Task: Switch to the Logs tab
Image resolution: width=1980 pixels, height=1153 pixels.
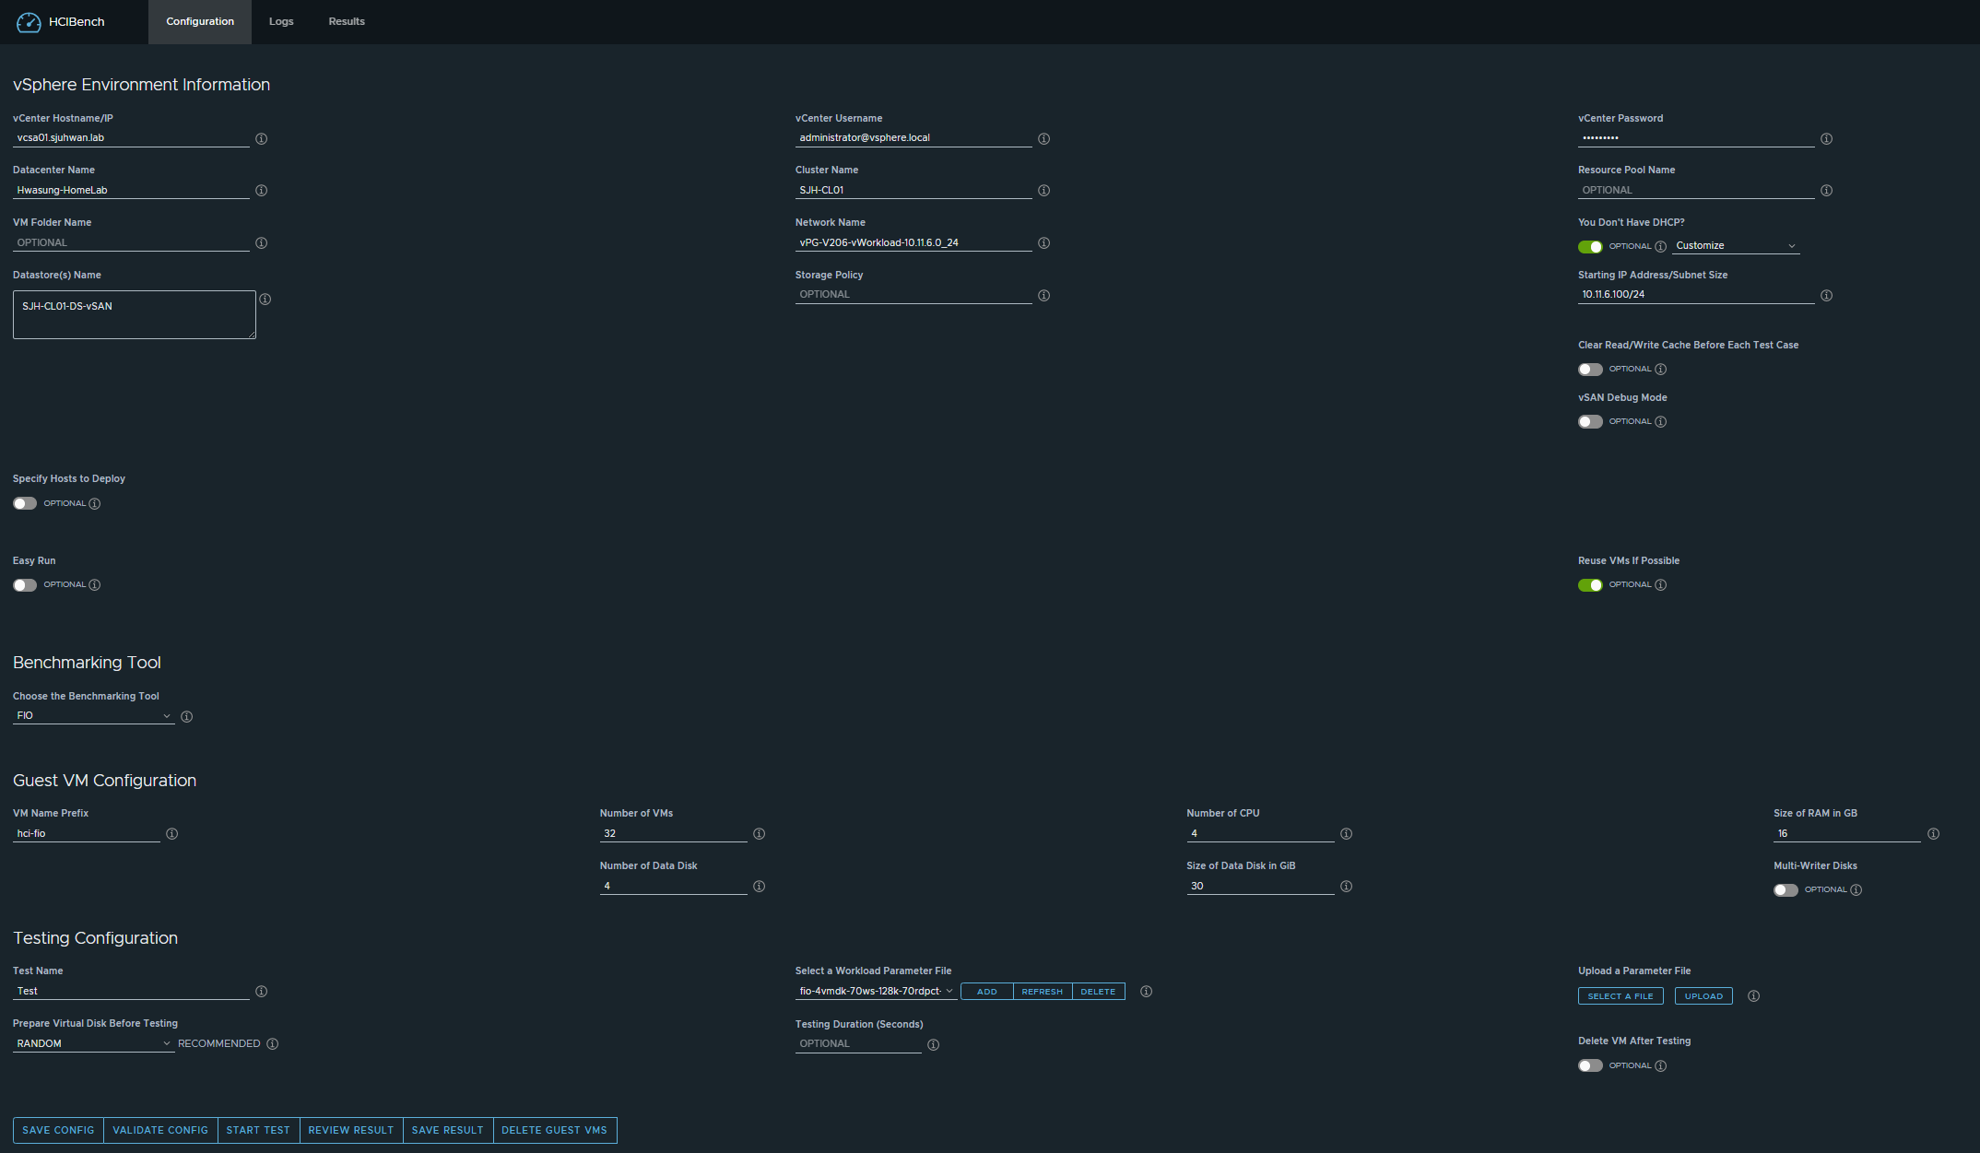Action: click(x=281, y=22)
